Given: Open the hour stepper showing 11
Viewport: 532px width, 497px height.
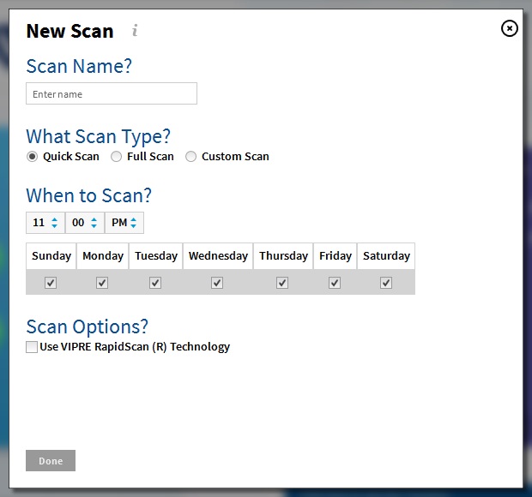Looking at the screenshot, I should (45, 223).
